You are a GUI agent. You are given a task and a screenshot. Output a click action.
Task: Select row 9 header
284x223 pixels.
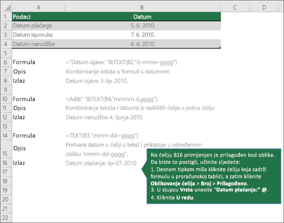coord(5,90)
